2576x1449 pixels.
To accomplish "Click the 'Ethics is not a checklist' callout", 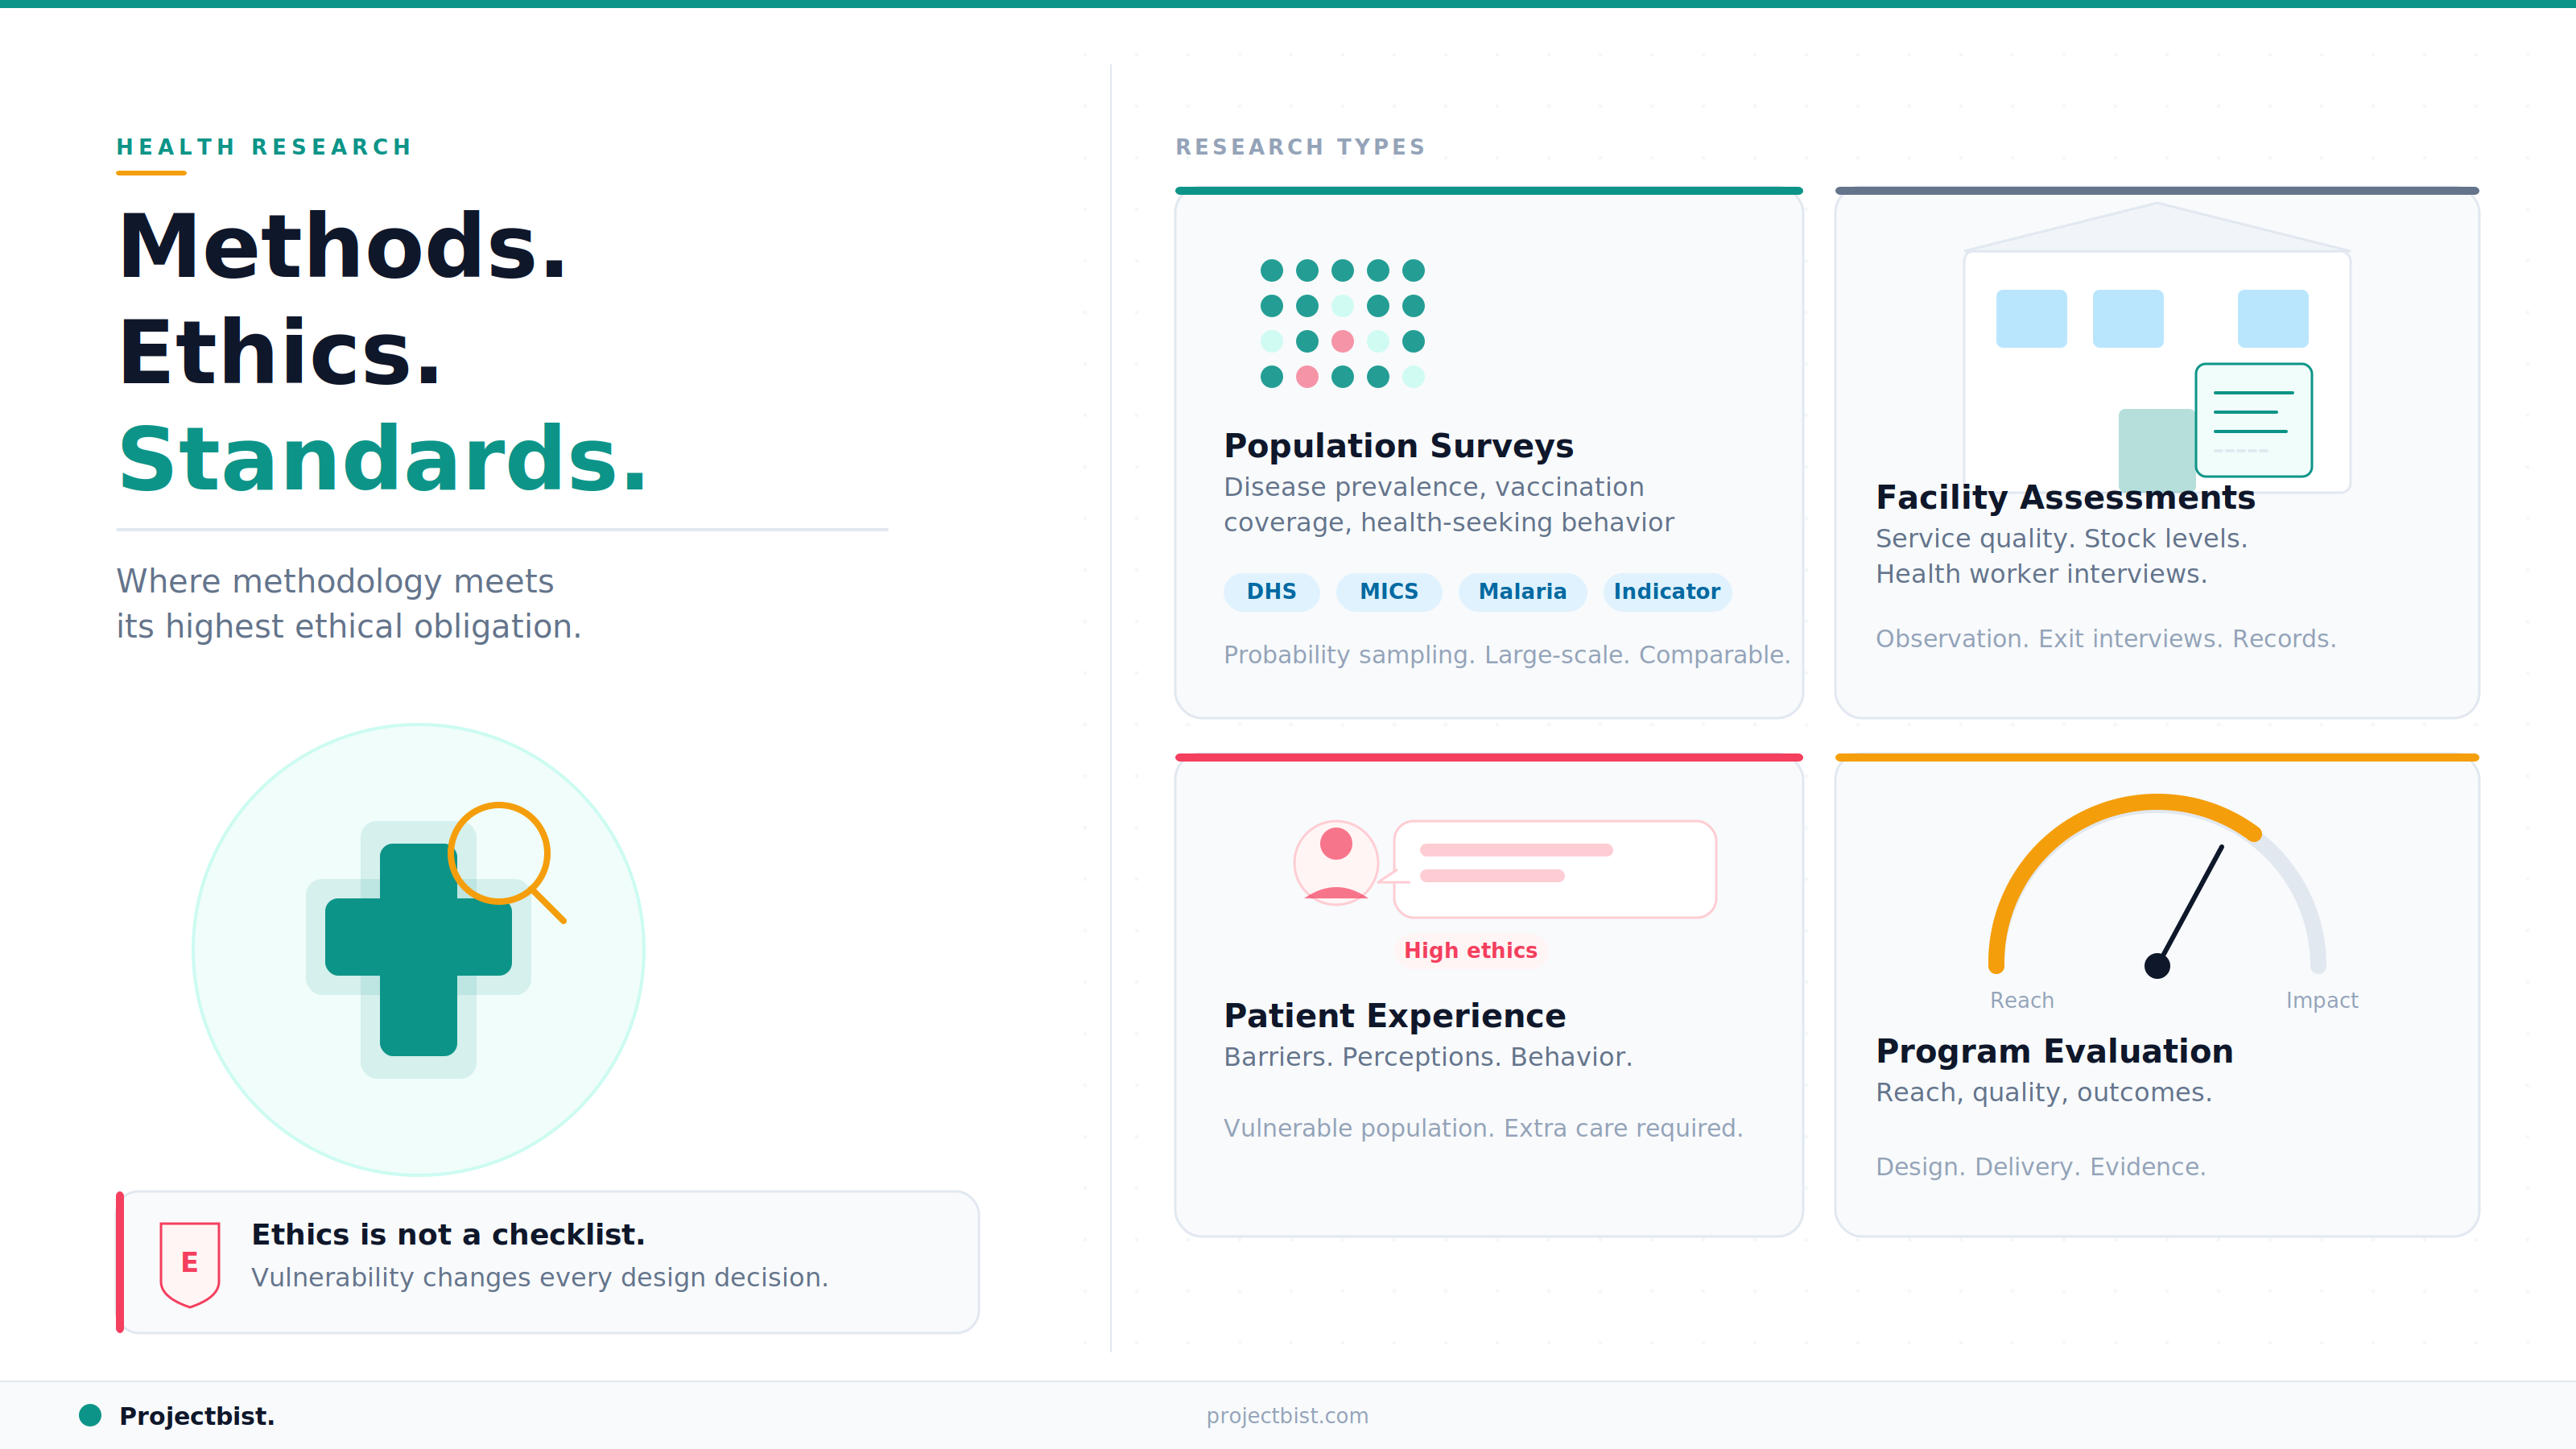I will (548, 1262).
